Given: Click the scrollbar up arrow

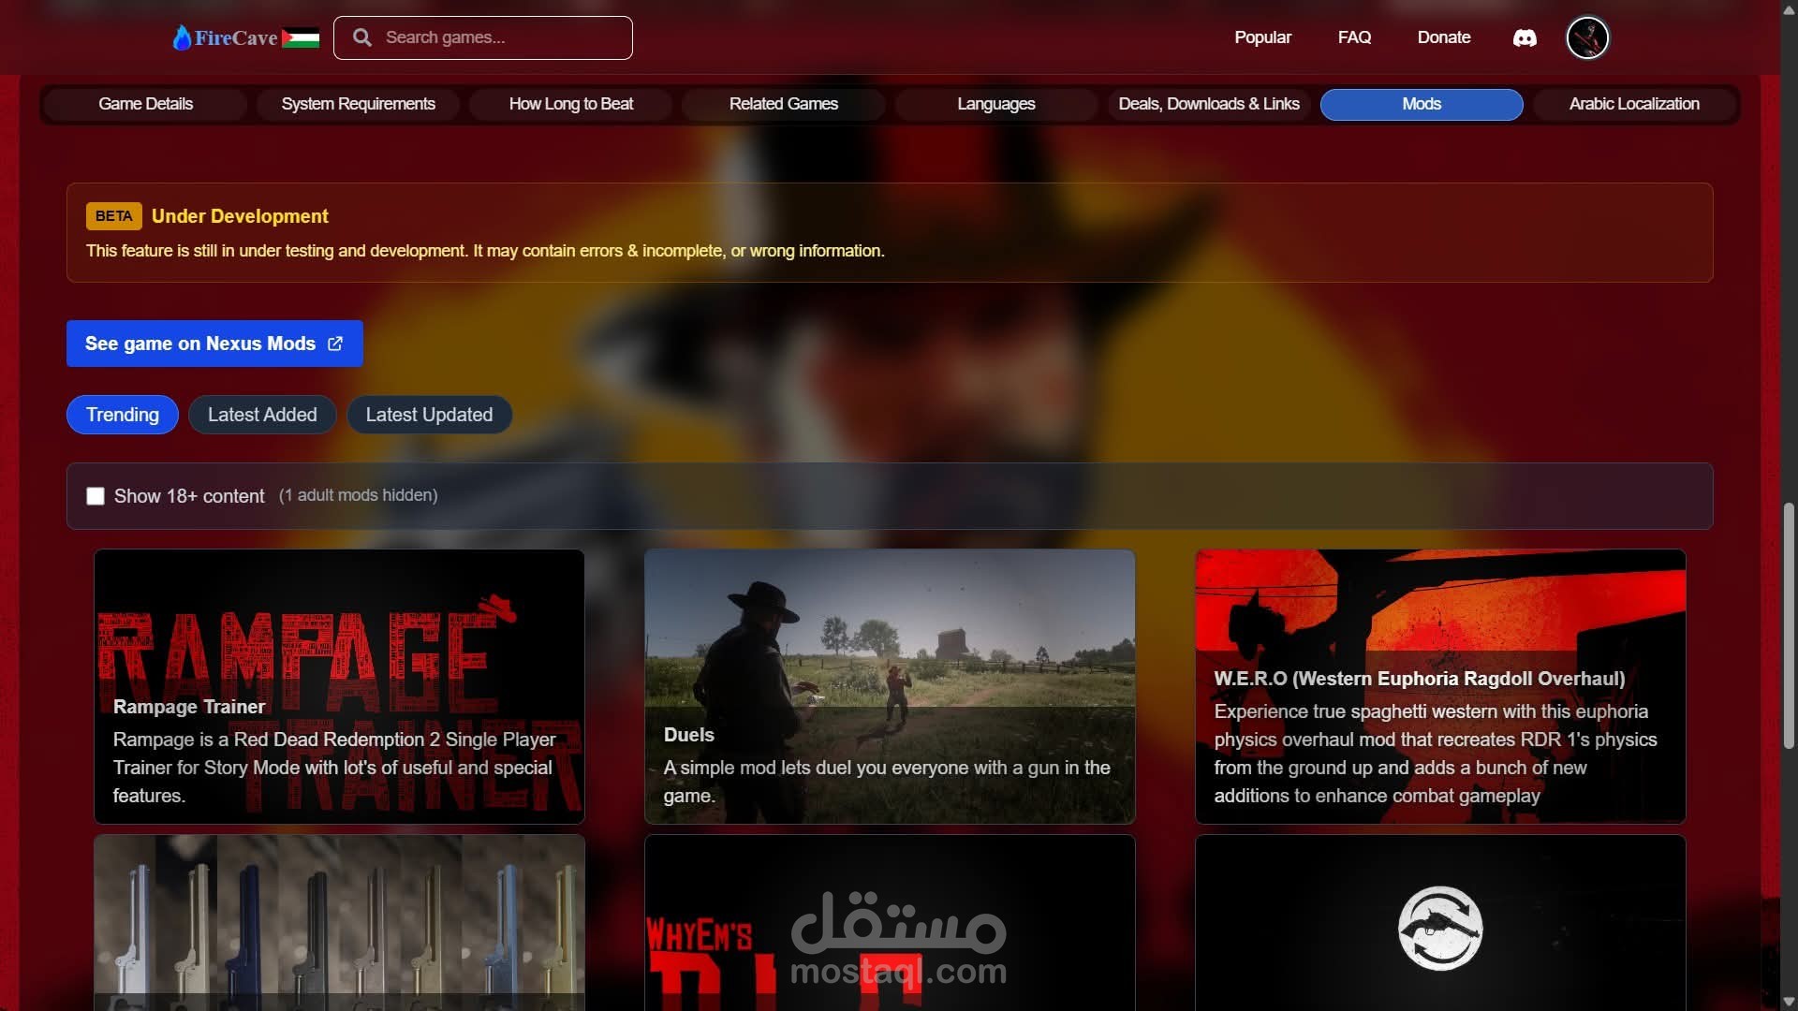Looking at the screenshot, I should point(1789,8).
